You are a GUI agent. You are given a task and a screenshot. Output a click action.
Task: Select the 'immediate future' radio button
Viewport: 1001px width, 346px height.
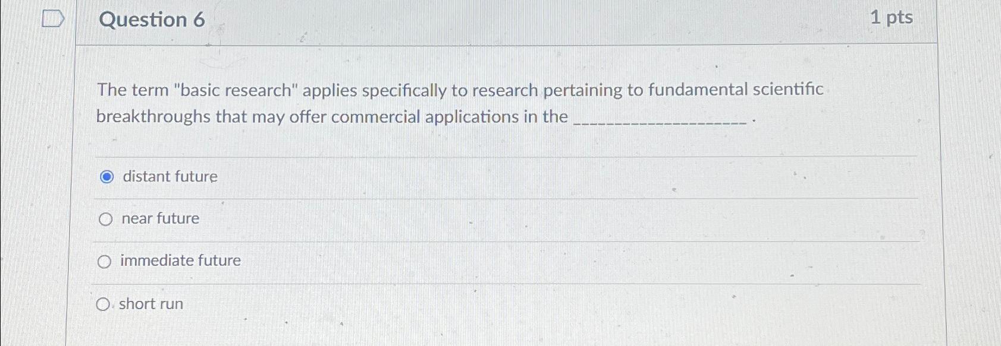pyautogui.click(x=106, y=261)
